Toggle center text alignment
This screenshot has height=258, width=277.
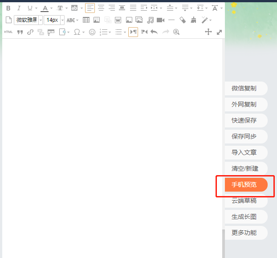click(101, 8)
